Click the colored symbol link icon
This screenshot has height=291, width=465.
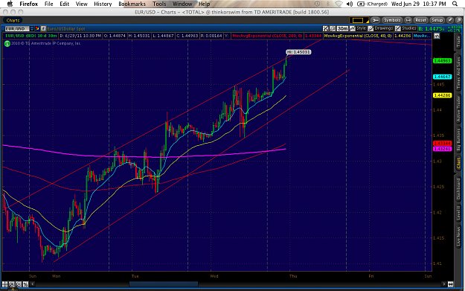[37, 28]
